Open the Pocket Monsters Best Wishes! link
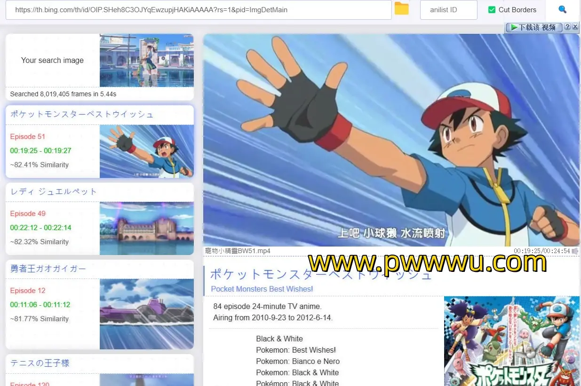581x386 pixels. 262,289
